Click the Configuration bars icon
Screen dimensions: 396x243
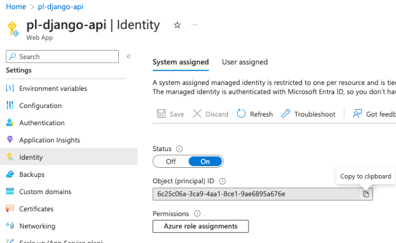coord(10,105)
